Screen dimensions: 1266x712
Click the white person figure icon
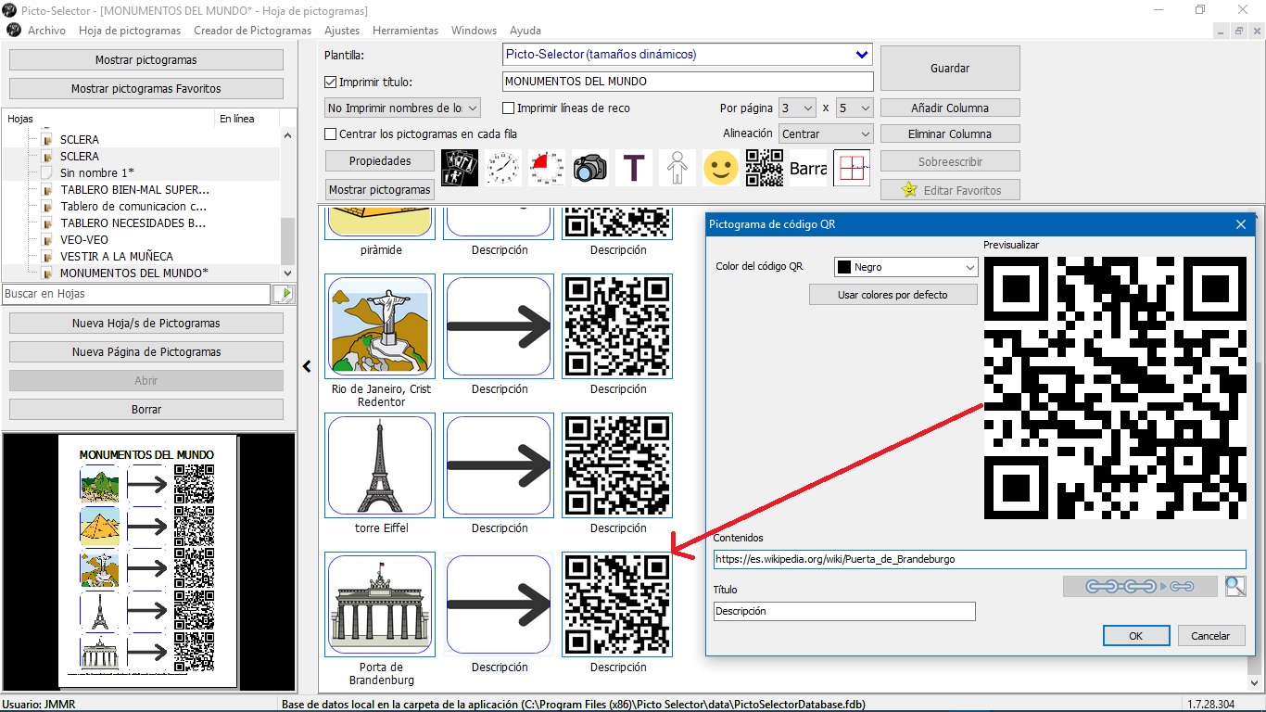[677, 168]
